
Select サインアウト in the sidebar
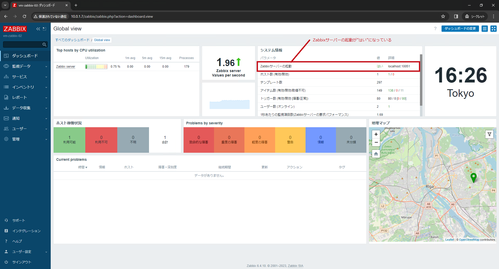coord(22,262)
